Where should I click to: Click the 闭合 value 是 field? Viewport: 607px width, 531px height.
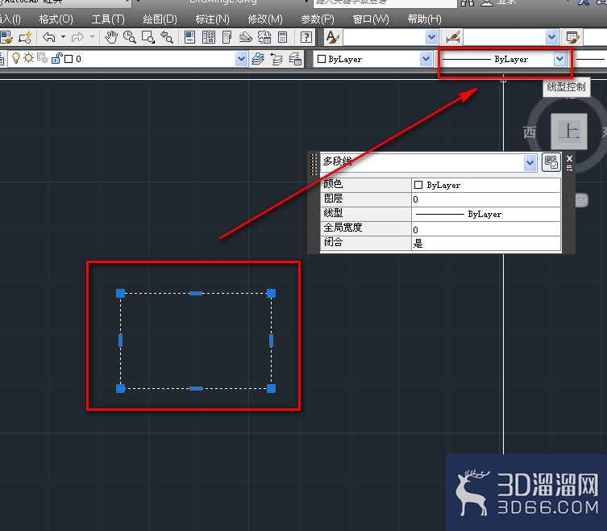coord(486,244)
